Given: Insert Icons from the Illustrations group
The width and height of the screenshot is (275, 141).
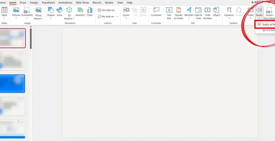Looking at the screenshot, I should click(x=60, y=12).
